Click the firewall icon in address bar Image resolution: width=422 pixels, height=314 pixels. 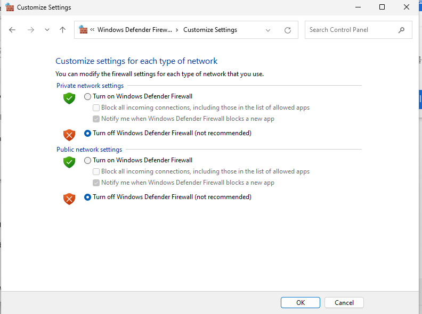(83, 30)
